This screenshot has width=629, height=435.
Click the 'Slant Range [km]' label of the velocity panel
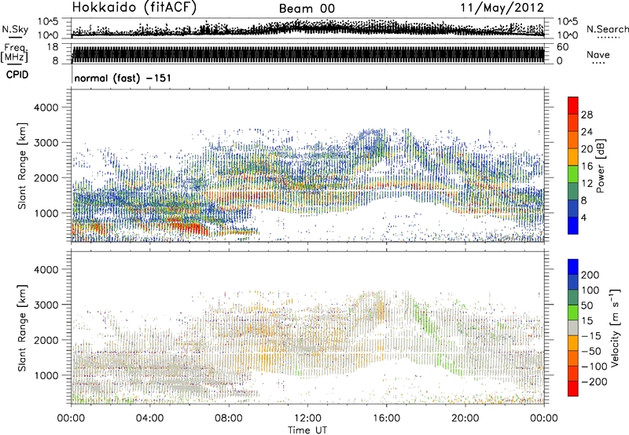(x=22, y=327)
